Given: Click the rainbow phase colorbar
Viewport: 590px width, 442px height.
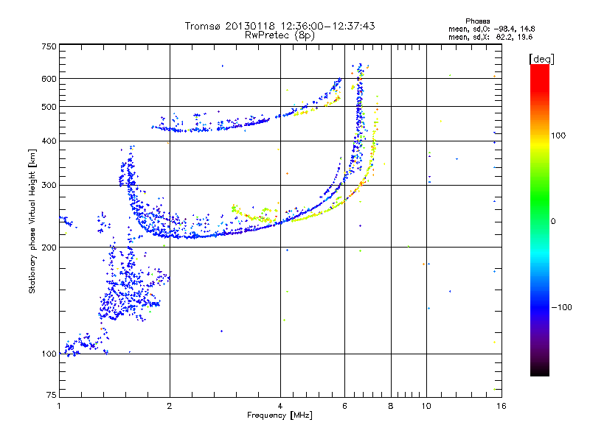Looking at the screenshot, I should tap(540, 220).
